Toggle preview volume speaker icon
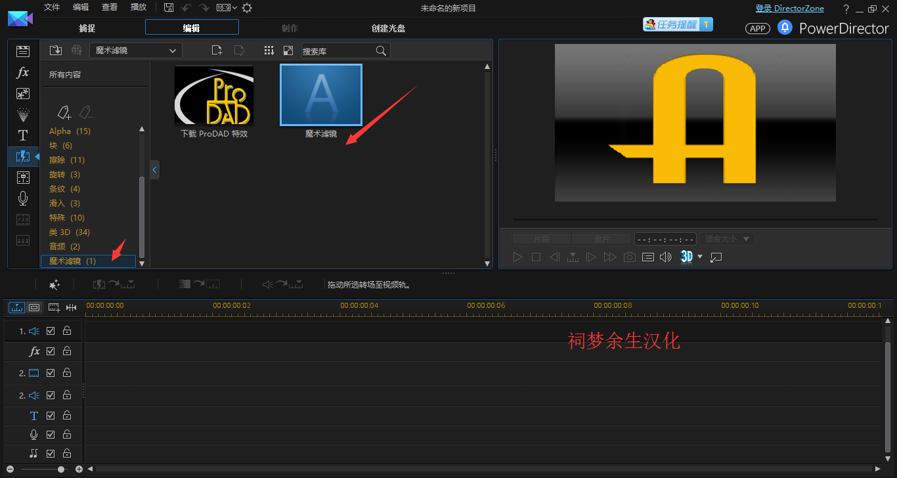Viewport: 897px width, 478px height. click(666, 257)
